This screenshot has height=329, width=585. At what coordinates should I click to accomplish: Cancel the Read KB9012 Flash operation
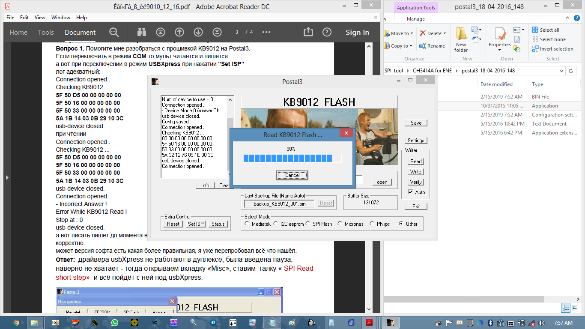(x=292, y=175)
